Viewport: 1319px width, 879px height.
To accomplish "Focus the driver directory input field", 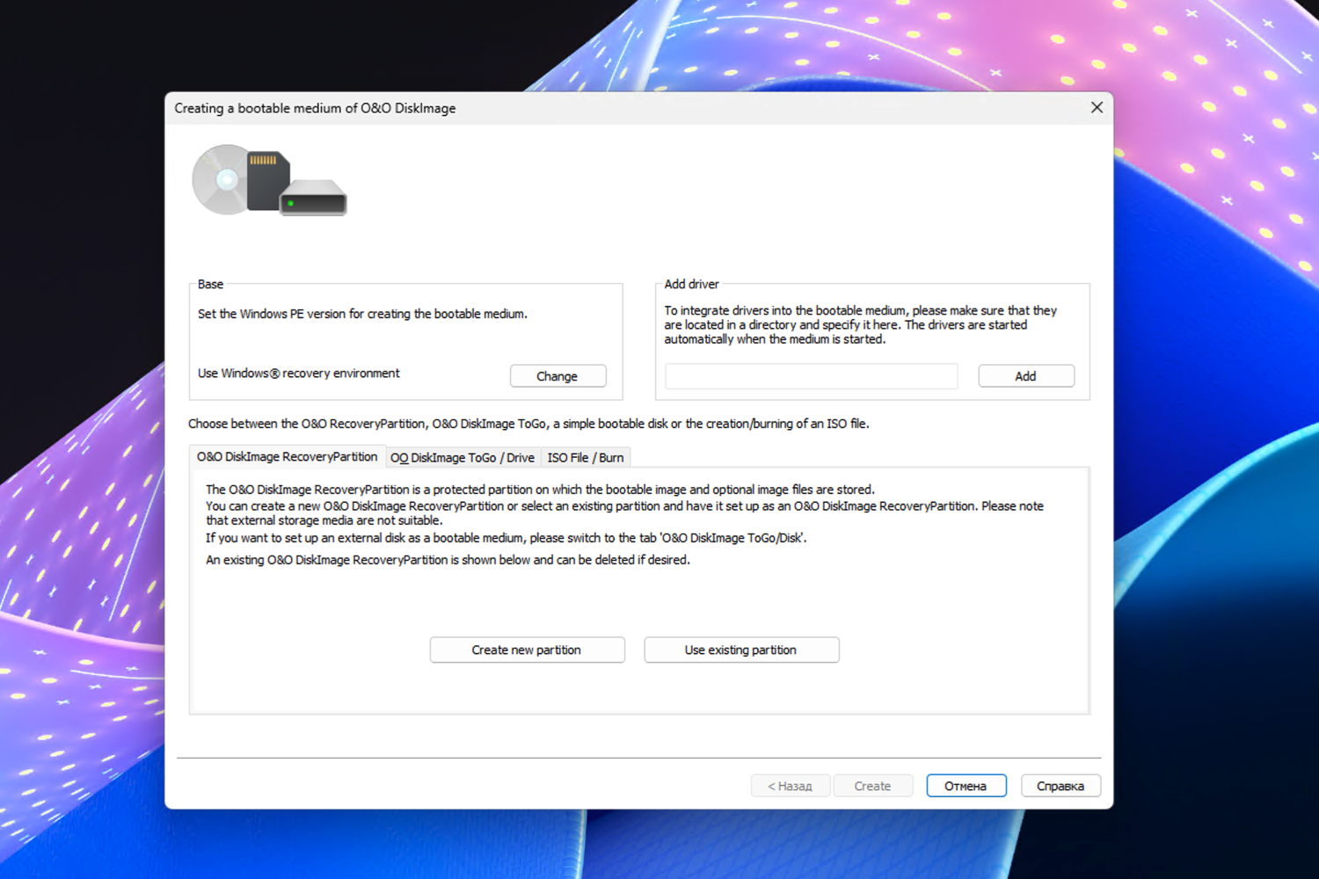I will (x=811, y=376).
